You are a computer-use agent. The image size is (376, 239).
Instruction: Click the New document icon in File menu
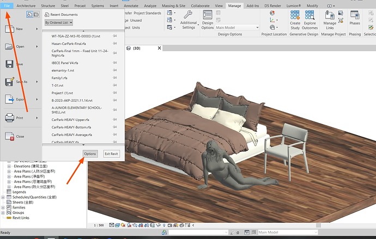point(9,29)
